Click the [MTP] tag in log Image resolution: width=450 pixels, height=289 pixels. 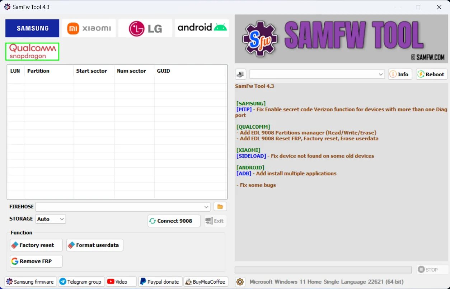[244, 109]
